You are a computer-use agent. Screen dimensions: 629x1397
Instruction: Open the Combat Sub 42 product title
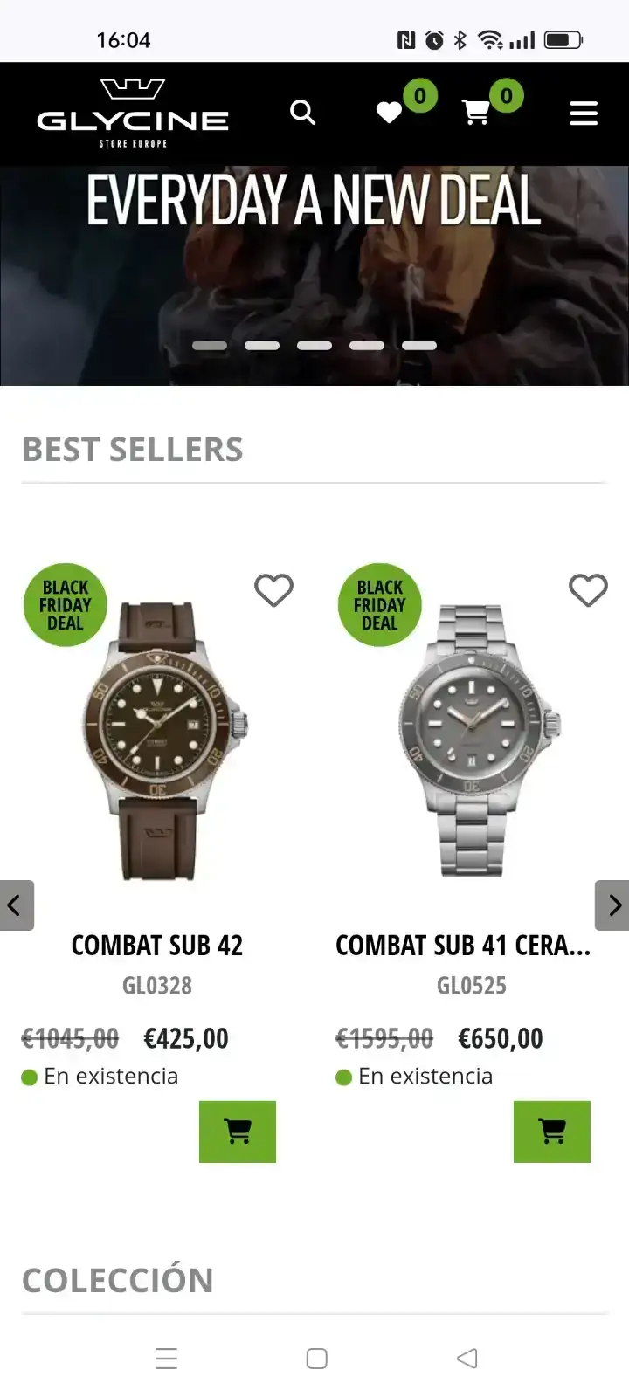coord(157,946)
